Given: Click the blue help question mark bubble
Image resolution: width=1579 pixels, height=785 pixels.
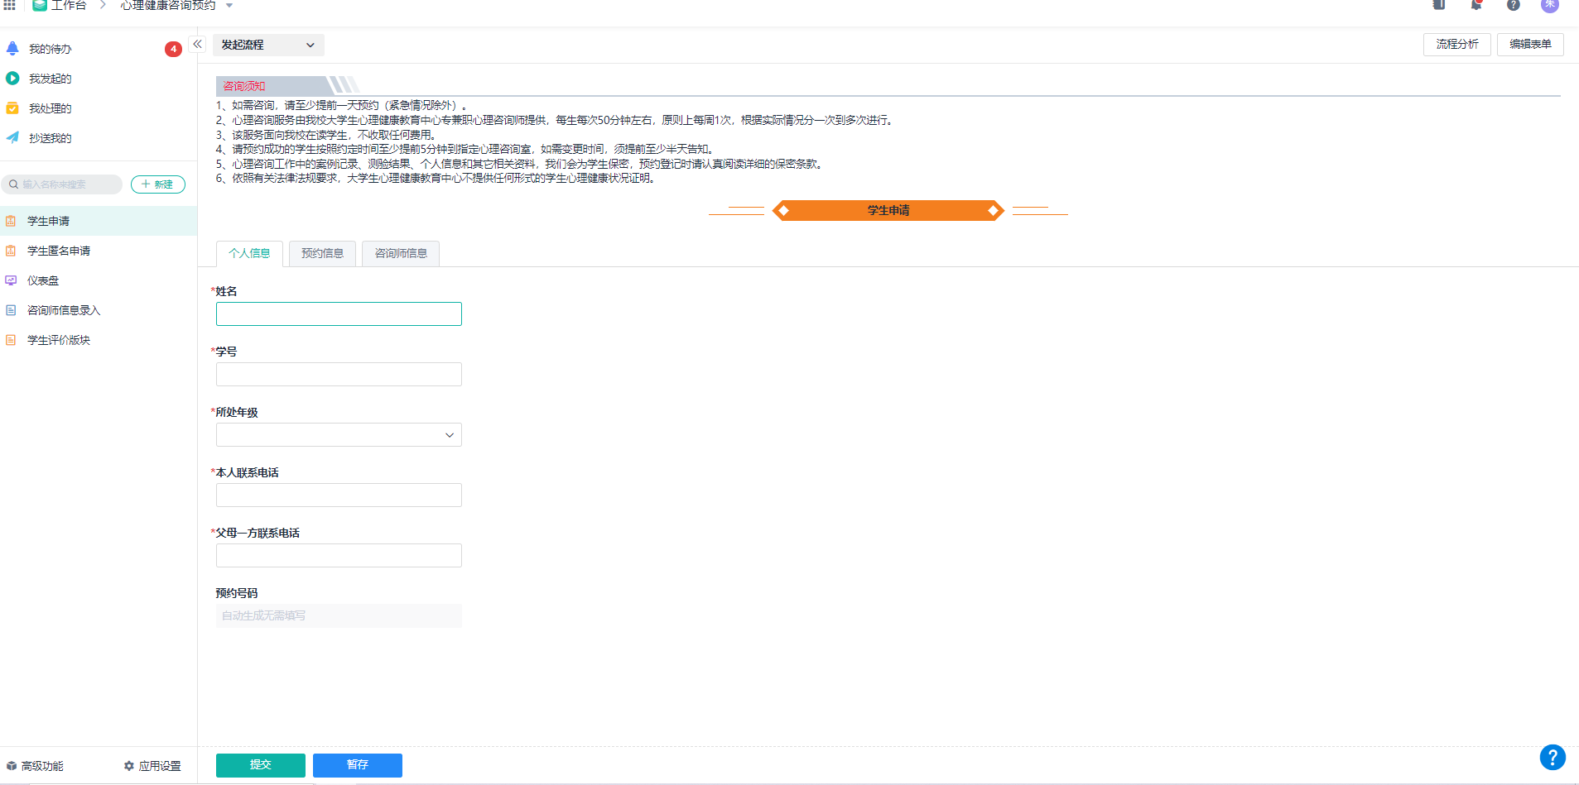Looking at the screenshot, I should pyautogui.click(x=1552, y=757).
